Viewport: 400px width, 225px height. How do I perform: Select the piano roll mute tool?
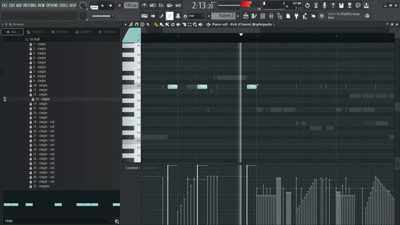tap(178, 24)
